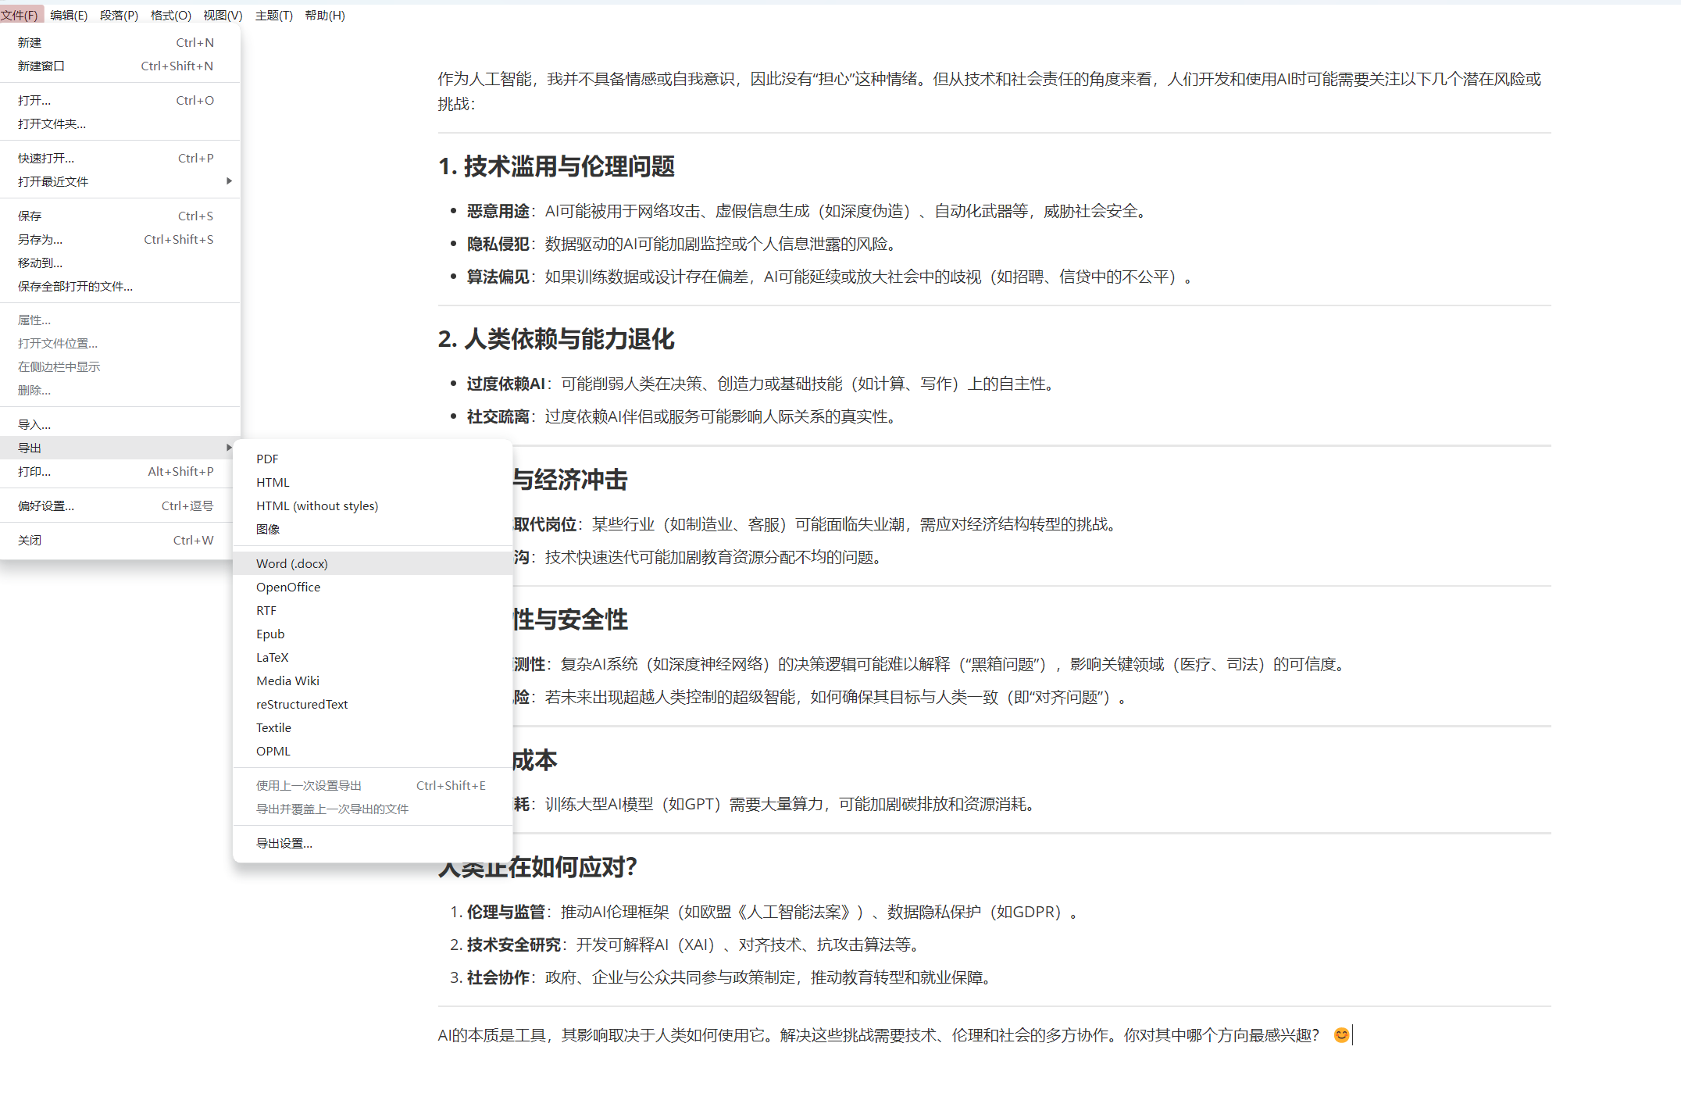Expand the 打开最近文件 submenu arrow

click(229, 181)
